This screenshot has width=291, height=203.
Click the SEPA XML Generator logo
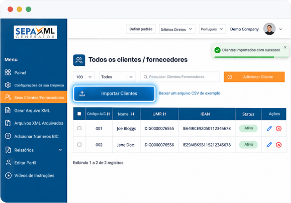tap(35, 32)
